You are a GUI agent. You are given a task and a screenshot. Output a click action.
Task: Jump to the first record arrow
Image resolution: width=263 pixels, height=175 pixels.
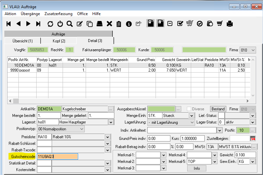(9, 24)
